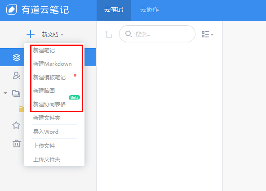
Task: Focus the 搜索 search input field
Action: click(x=157, y=34)
